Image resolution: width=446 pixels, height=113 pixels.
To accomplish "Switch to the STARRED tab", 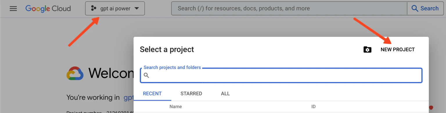I will [x=191, y=94].
